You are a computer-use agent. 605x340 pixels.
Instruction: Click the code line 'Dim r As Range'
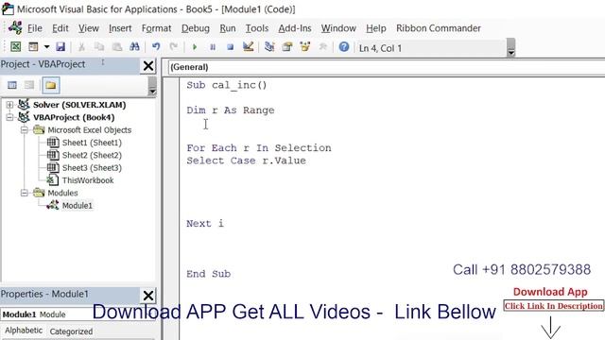point(231,110)
